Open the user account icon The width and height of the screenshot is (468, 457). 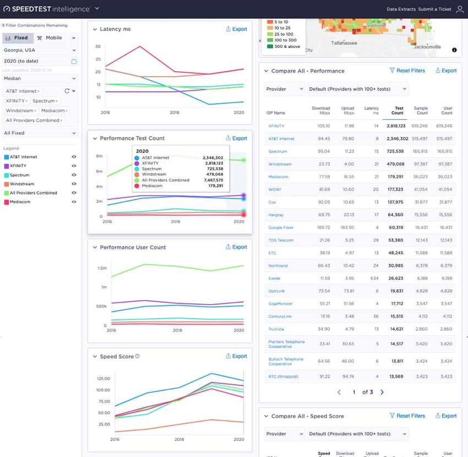pyautogui.click(x=460, y=9)
